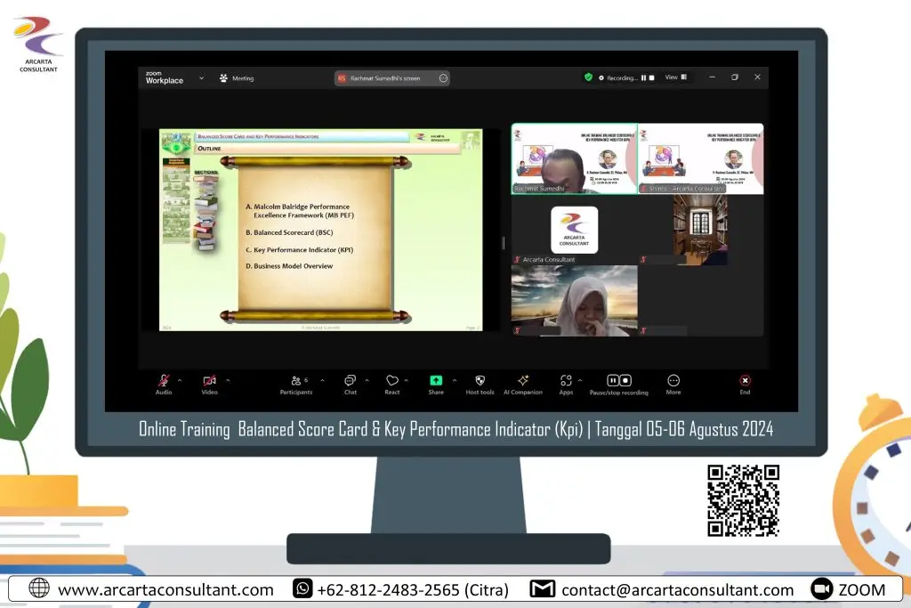Turn on the camera with the Video icon
Screen dimensions: 911x608
coord(209,380)
